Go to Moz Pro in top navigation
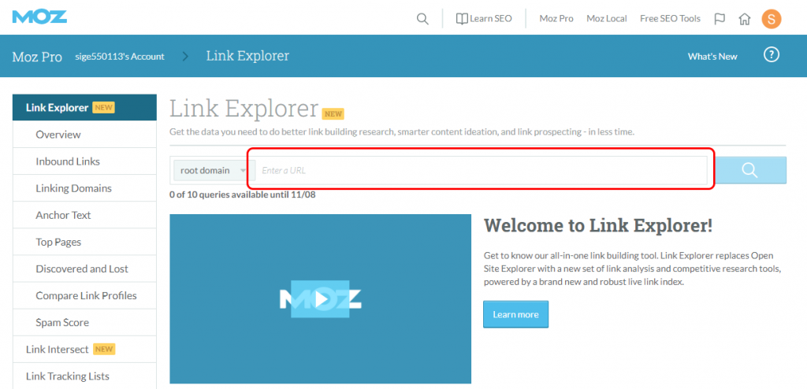The image size is (807, 389). (556, 19)
